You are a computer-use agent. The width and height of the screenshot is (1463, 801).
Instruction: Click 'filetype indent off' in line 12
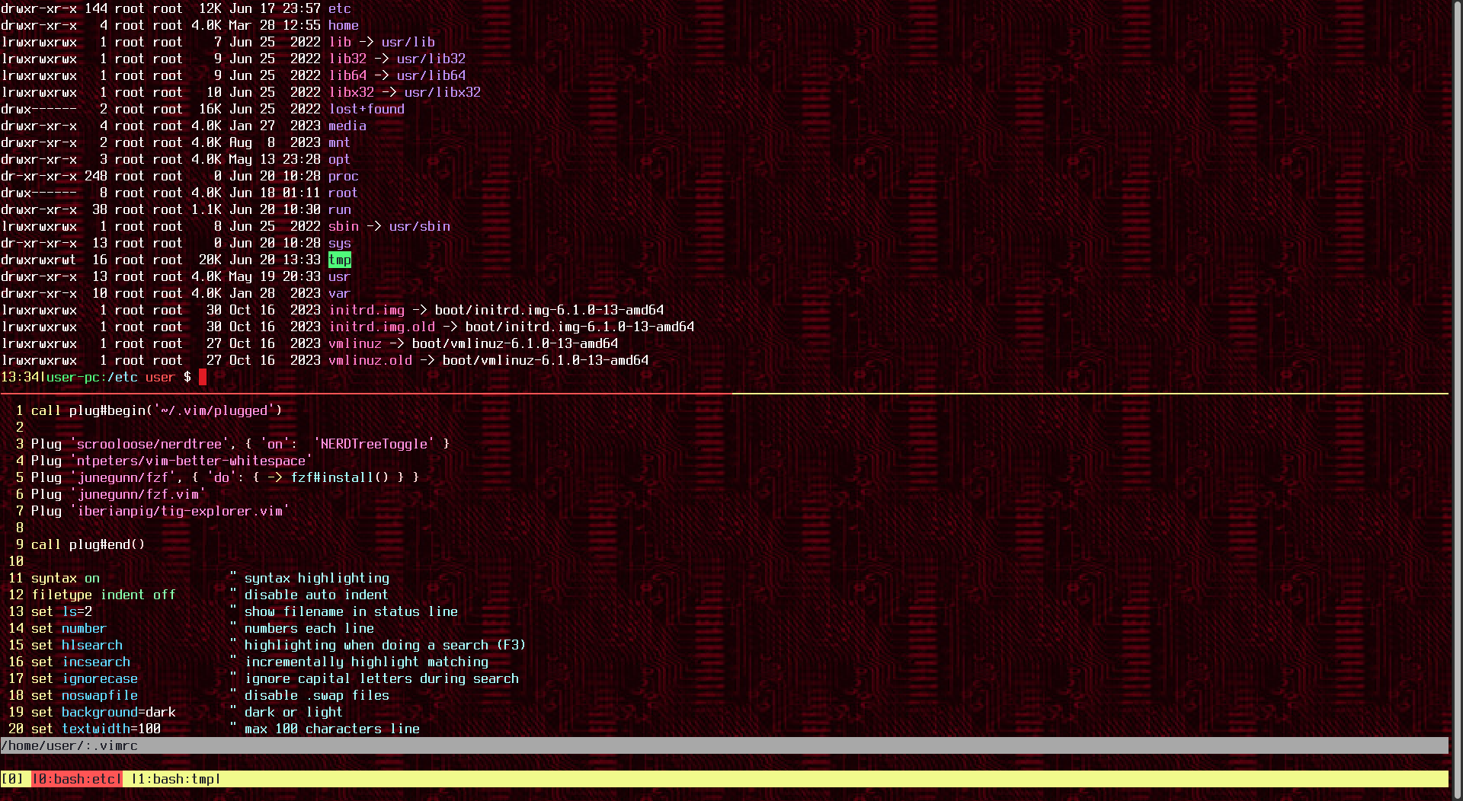coord(104,595)
